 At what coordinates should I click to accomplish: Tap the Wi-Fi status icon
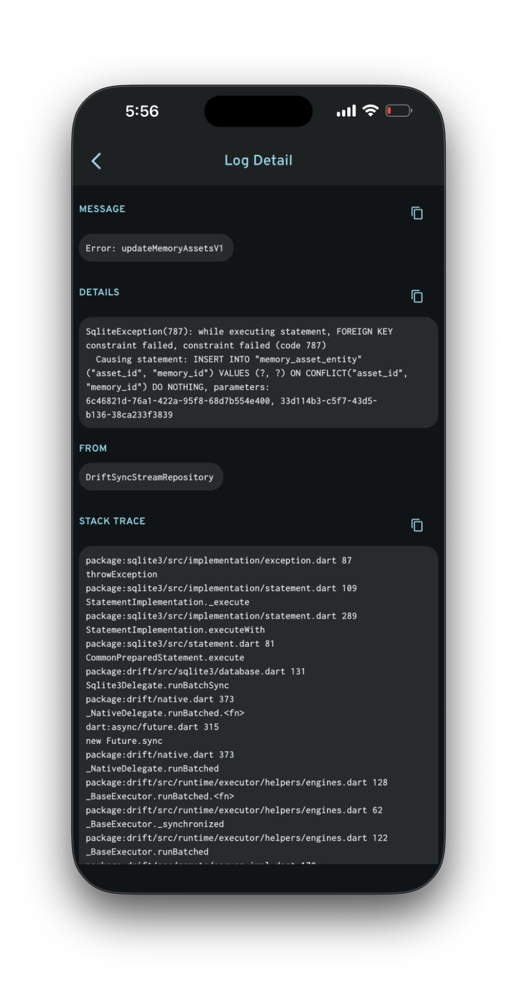pos(370,111)
